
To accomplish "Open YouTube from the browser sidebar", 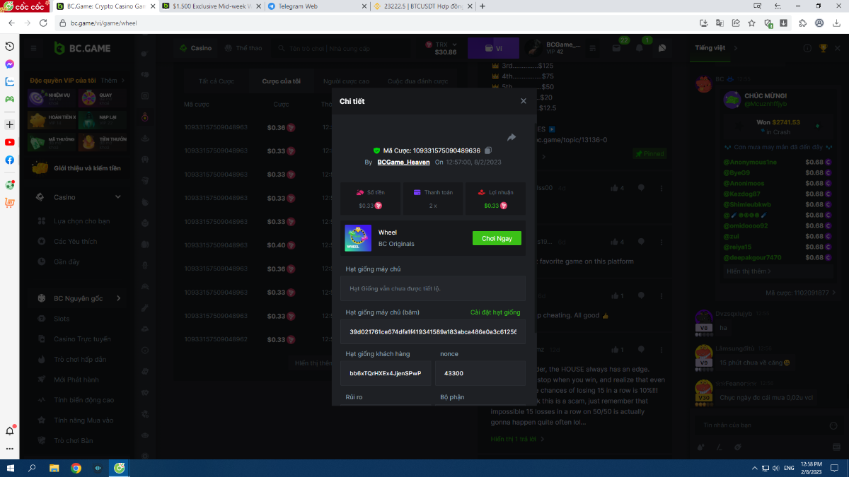I will 10,142.
